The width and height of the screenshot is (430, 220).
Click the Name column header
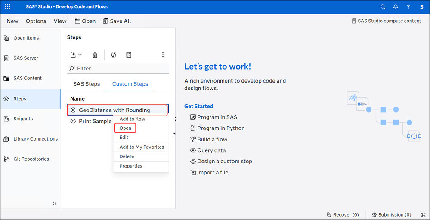click(x=77, y=98)
